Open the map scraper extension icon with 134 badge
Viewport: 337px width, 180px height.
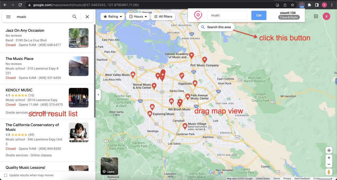(x=302, y=5)
